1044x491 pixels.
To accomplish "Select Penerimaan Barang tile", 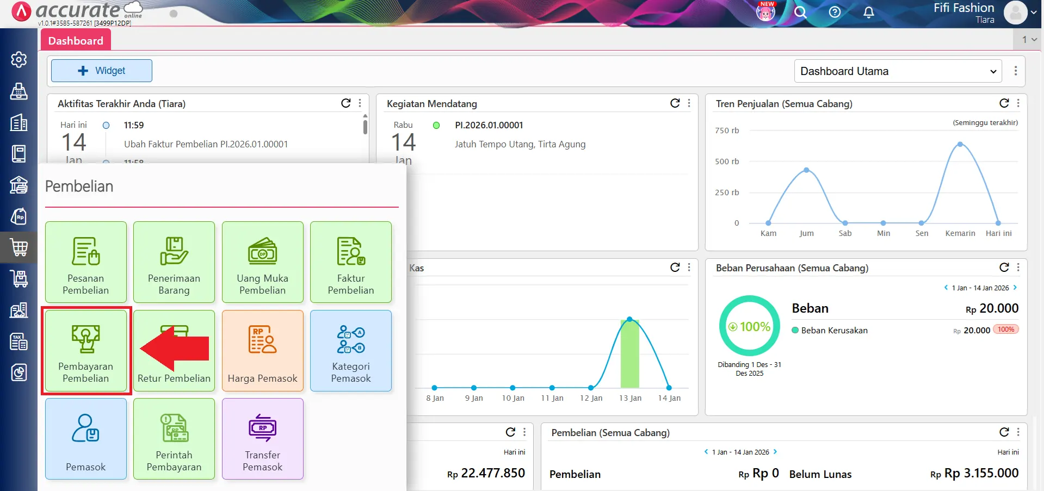I will coord(174,262).
